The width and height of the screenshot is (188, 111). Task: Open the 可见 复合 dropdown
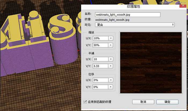tap(135, 25)
